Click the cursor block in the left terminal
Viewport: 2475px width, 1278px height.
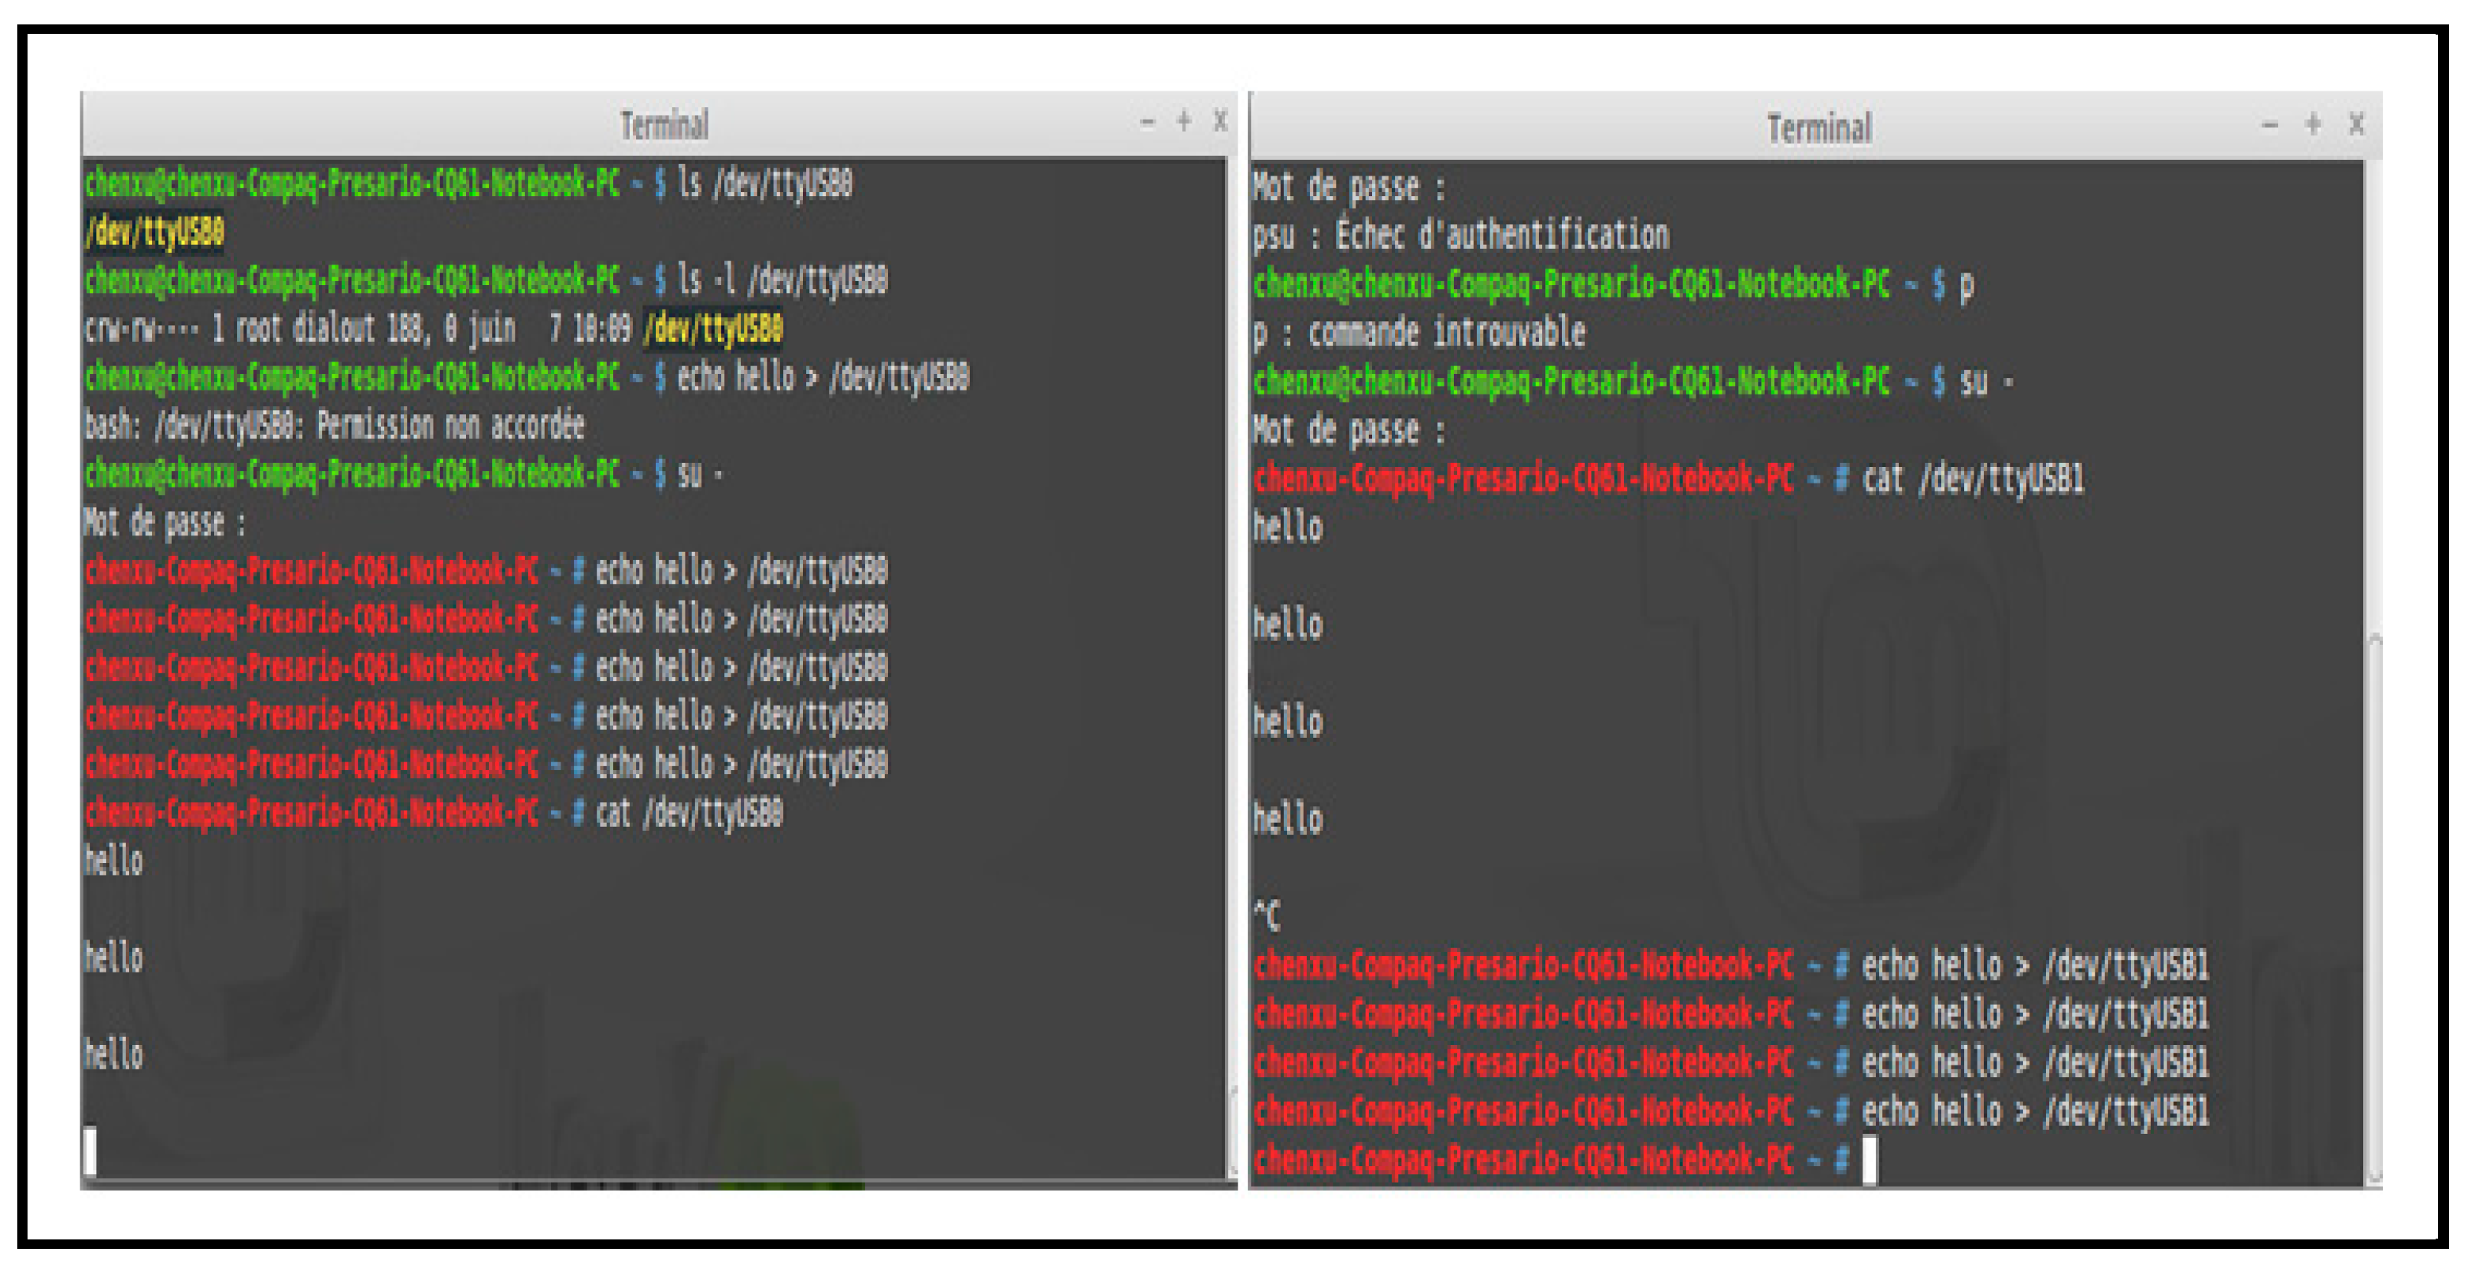coord(91,1150)
